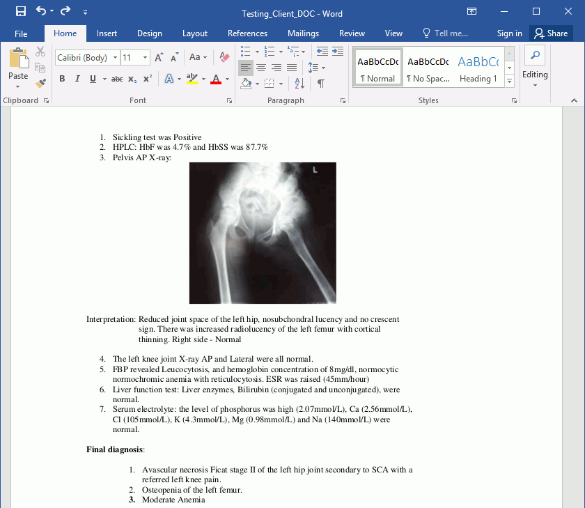The height and width of the screenshot is (508, 585).
Task: Apply a bulleted list to the selection
Action: (245, 51)
